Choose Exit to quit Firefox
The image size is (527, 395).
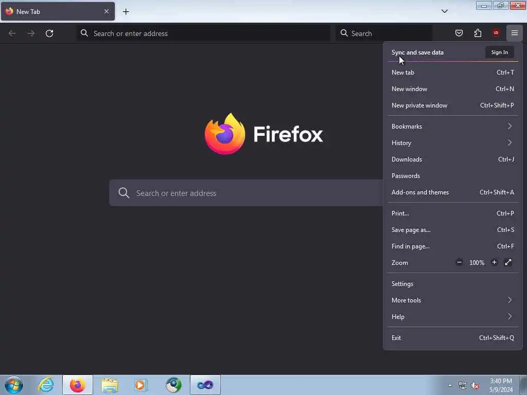click(452, 338)
